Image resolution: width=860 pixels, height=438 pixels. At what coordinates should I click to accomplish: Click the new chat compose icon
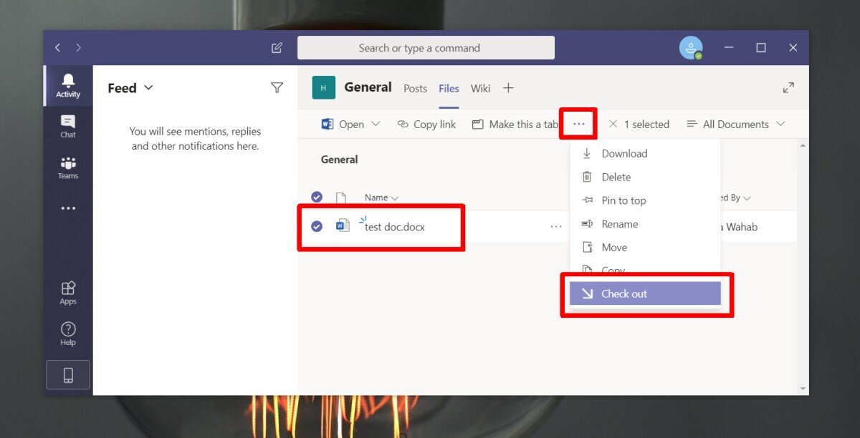pos(277,47)
